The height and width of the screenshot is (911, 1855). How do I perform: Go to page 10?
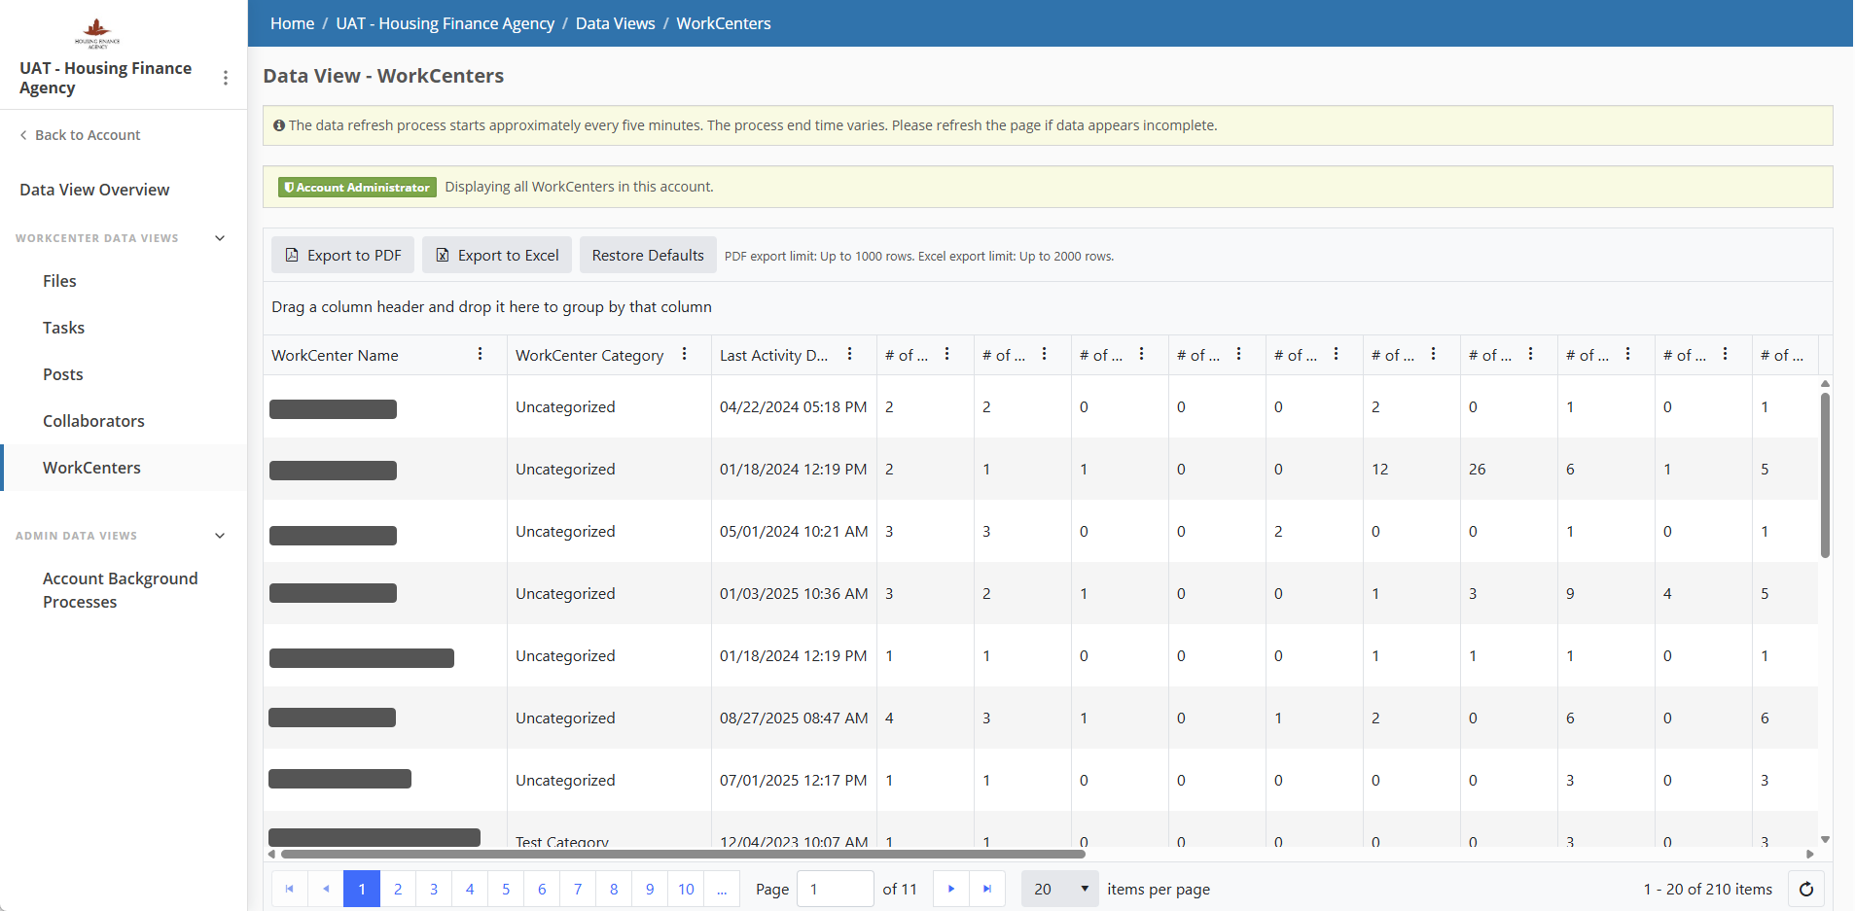[x=686, y=889]
